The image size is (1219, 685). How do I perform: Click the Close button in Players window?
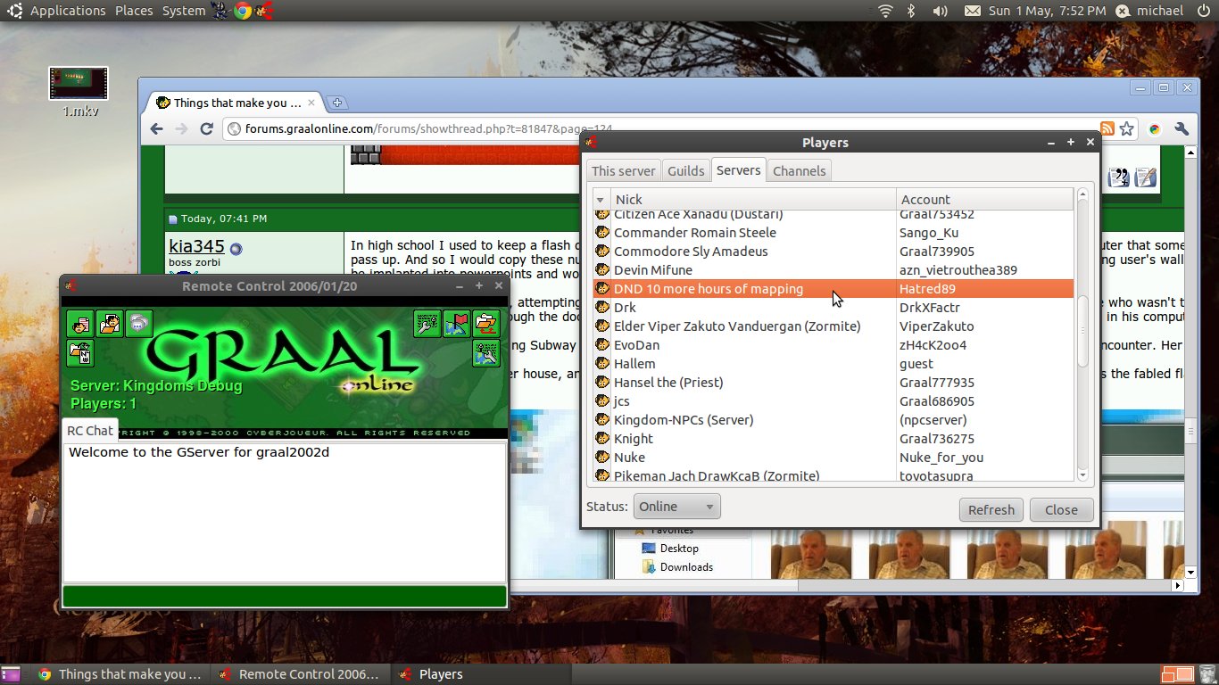pos(1061,509)
